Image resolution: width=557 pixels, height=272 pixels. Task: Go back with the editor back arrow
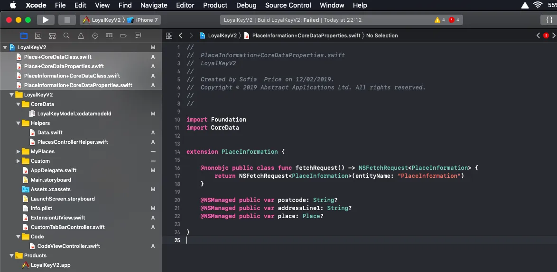pyautogui.click(x=180, y=35)
